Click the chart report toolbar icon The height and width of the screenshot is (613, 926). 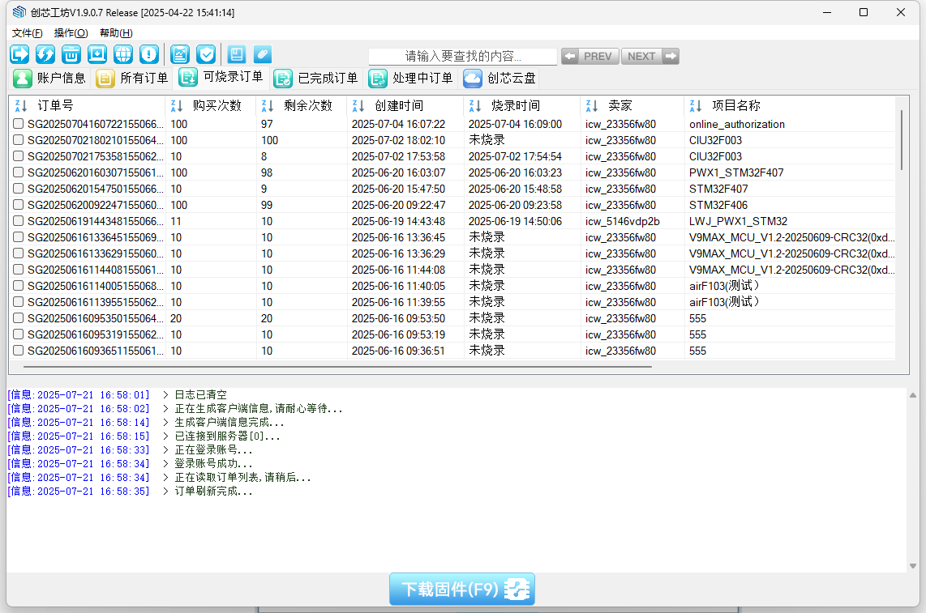(180, 54)
